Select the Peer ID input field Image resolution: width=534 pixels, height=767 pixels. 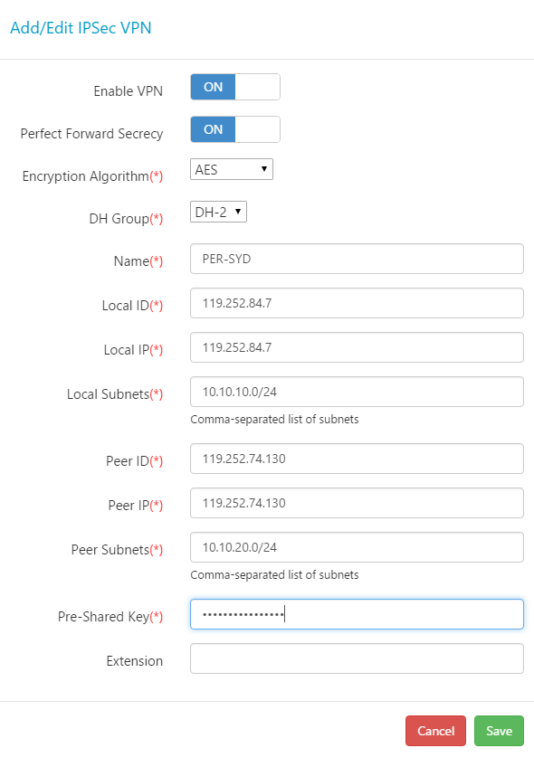[357, 459]
